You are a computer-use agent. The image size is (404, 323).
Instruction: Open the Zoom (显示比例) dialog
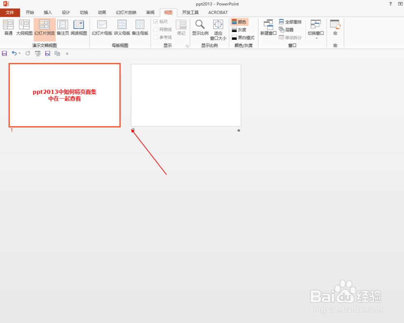pyautogui.click(x=200, y=28)
